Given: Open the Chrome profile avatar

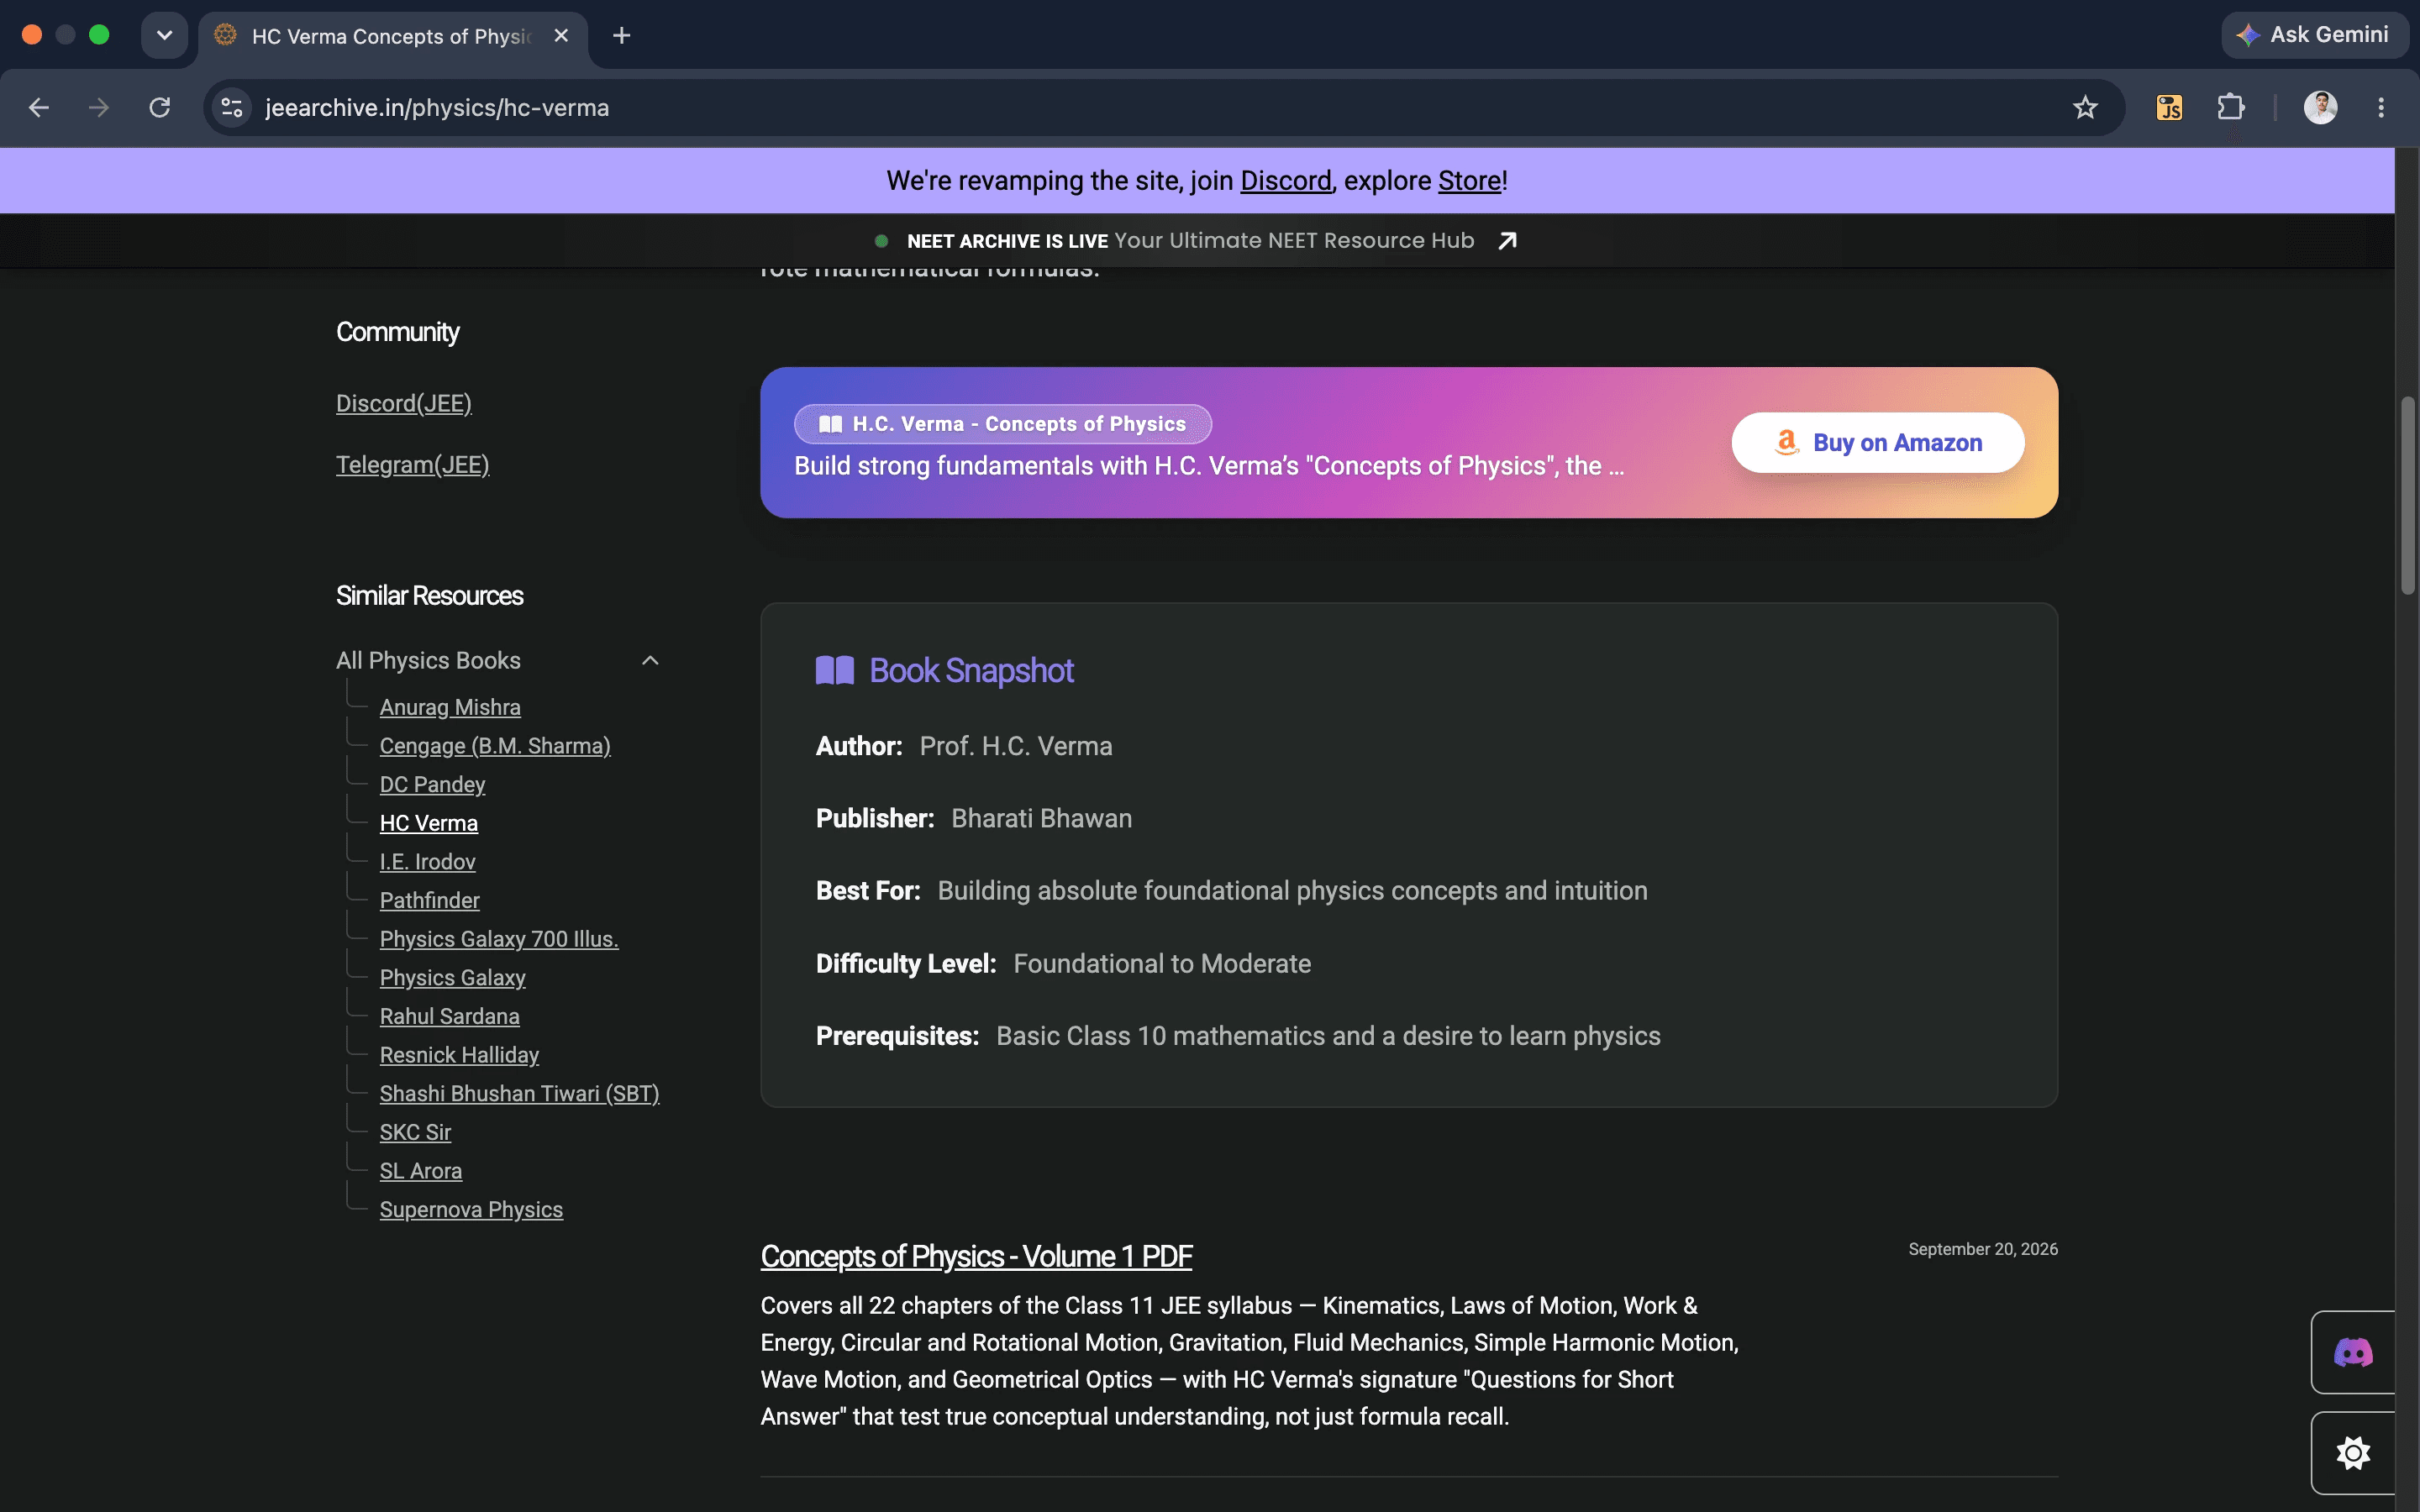Looking at the screenshot, I should click(x=2321, y=107).
